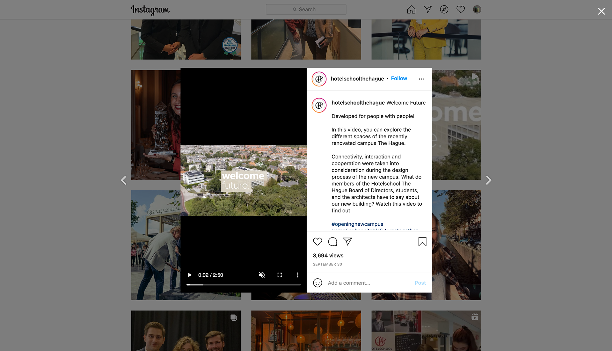Unmute the video sound

coord(262,275)
